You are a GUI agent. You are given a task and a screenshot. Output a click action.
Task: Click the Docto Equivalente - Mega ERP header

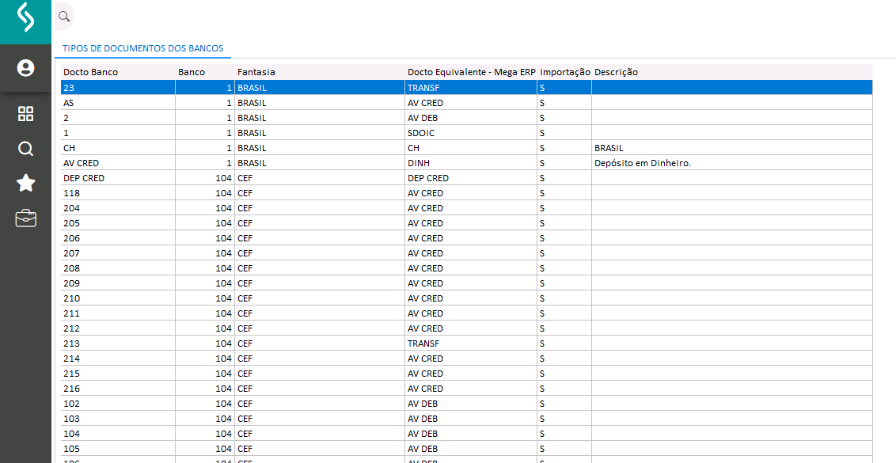(472, 72)
